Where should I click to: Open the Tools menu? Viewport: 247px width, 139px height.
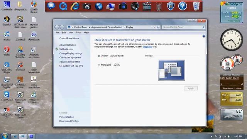79,32
